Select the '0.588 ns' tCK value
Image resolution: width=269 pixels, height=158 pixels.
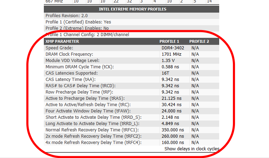[x=170, y=67]
